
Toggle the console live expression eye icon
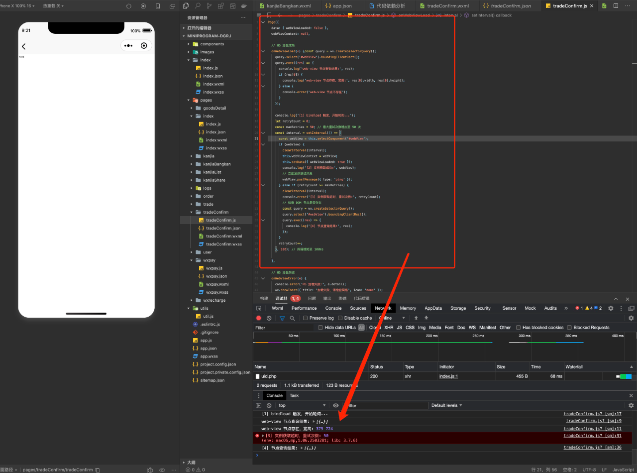(336, 405)
